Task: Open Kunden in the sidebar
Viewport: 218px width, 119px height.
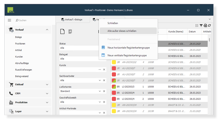Action: click(x=19, y=57)
